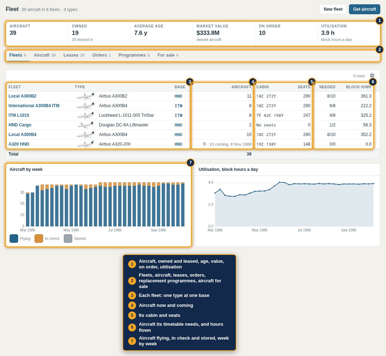Click the Get aircraft button

[x=364, y=9]
